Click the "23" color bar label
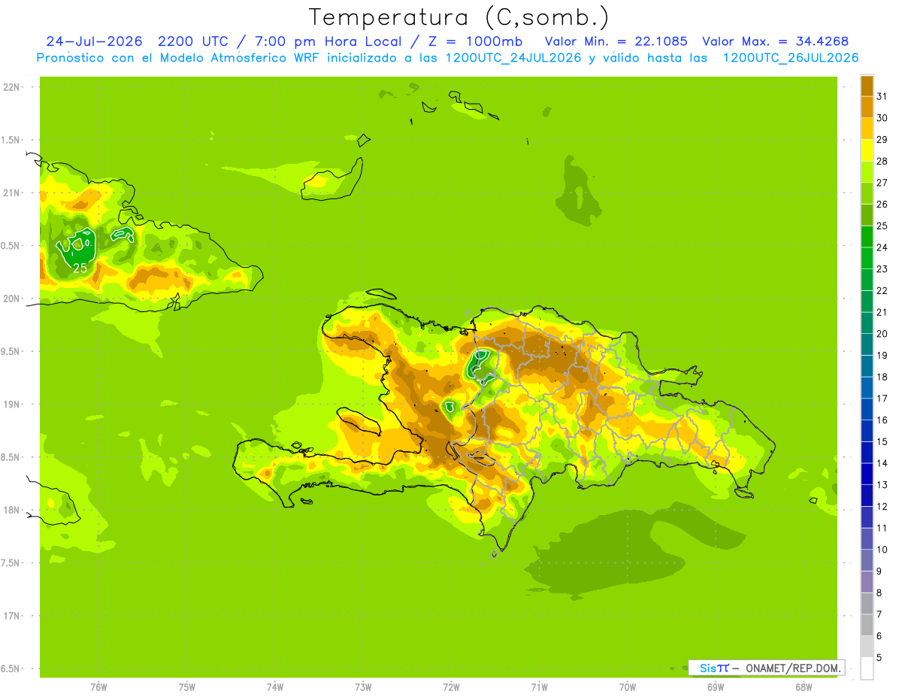902x697 pixels. (882, 269)
